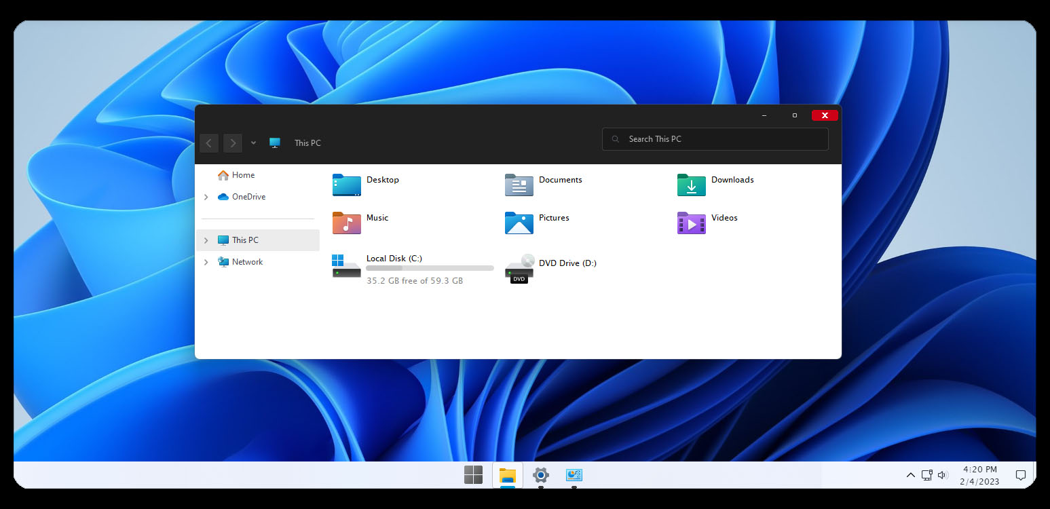Image resolution: width=1050 pixels, height=509 pixels.
Task: Click the "35.2 GB free of 59.3 GB" text
Action: (415, 280)
